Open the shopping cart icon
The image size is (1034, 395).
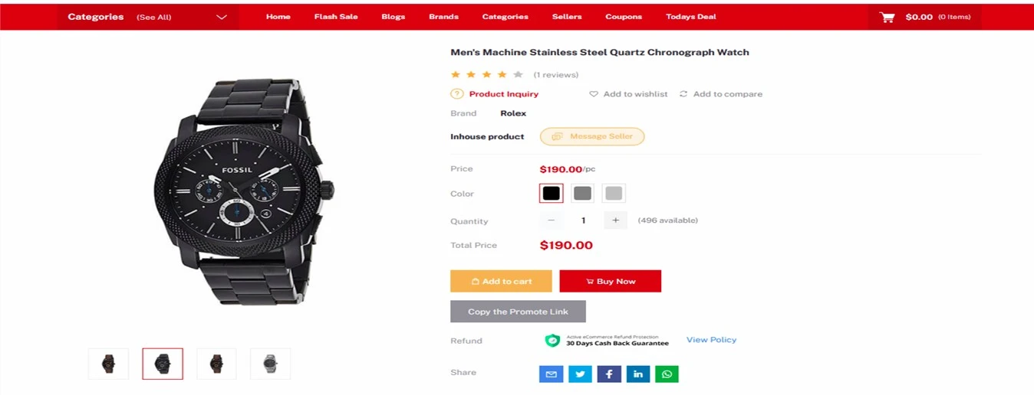887,17
